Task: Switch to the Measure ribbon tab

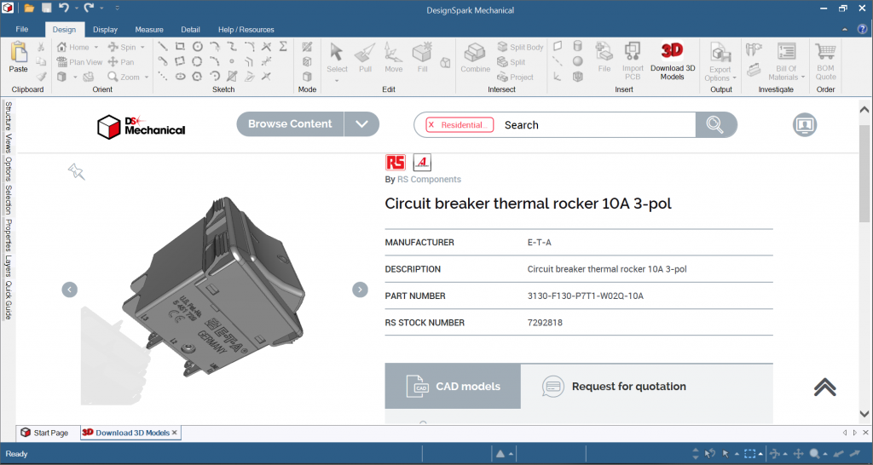Action: coord(148,30)
